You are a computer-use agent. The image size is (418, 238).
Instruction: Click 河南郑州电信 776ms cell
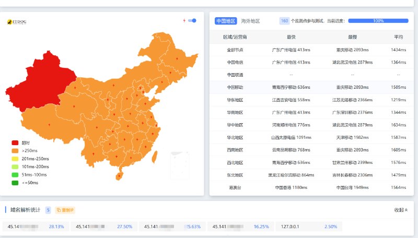coord(291,125)
